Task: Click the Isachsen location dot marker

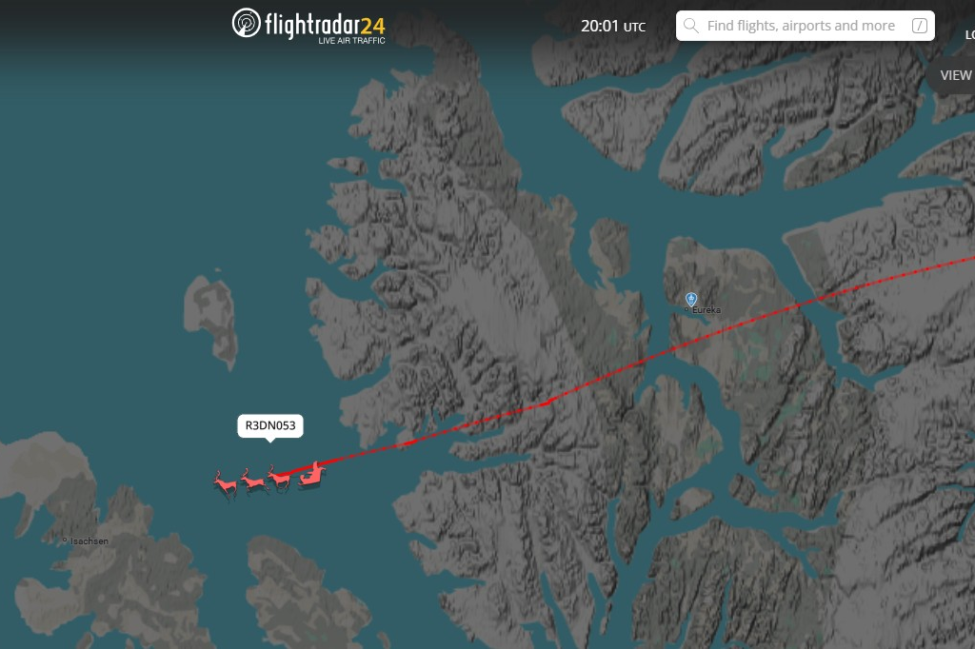Action: pos(65,541)
